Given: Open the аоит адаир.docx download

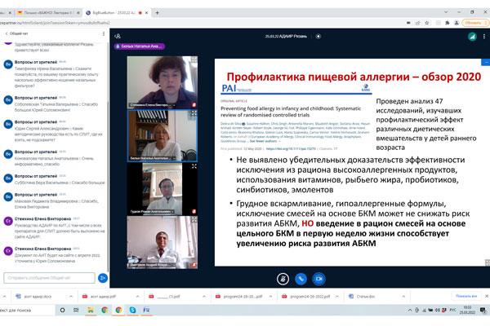Looking at the screenshot, I should tap(38, 297).
